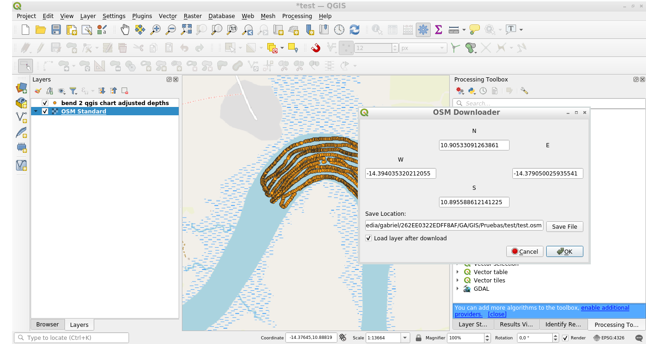
Task: Open Text Annotation dropdown arrow
Action: [x=521, y=30]
